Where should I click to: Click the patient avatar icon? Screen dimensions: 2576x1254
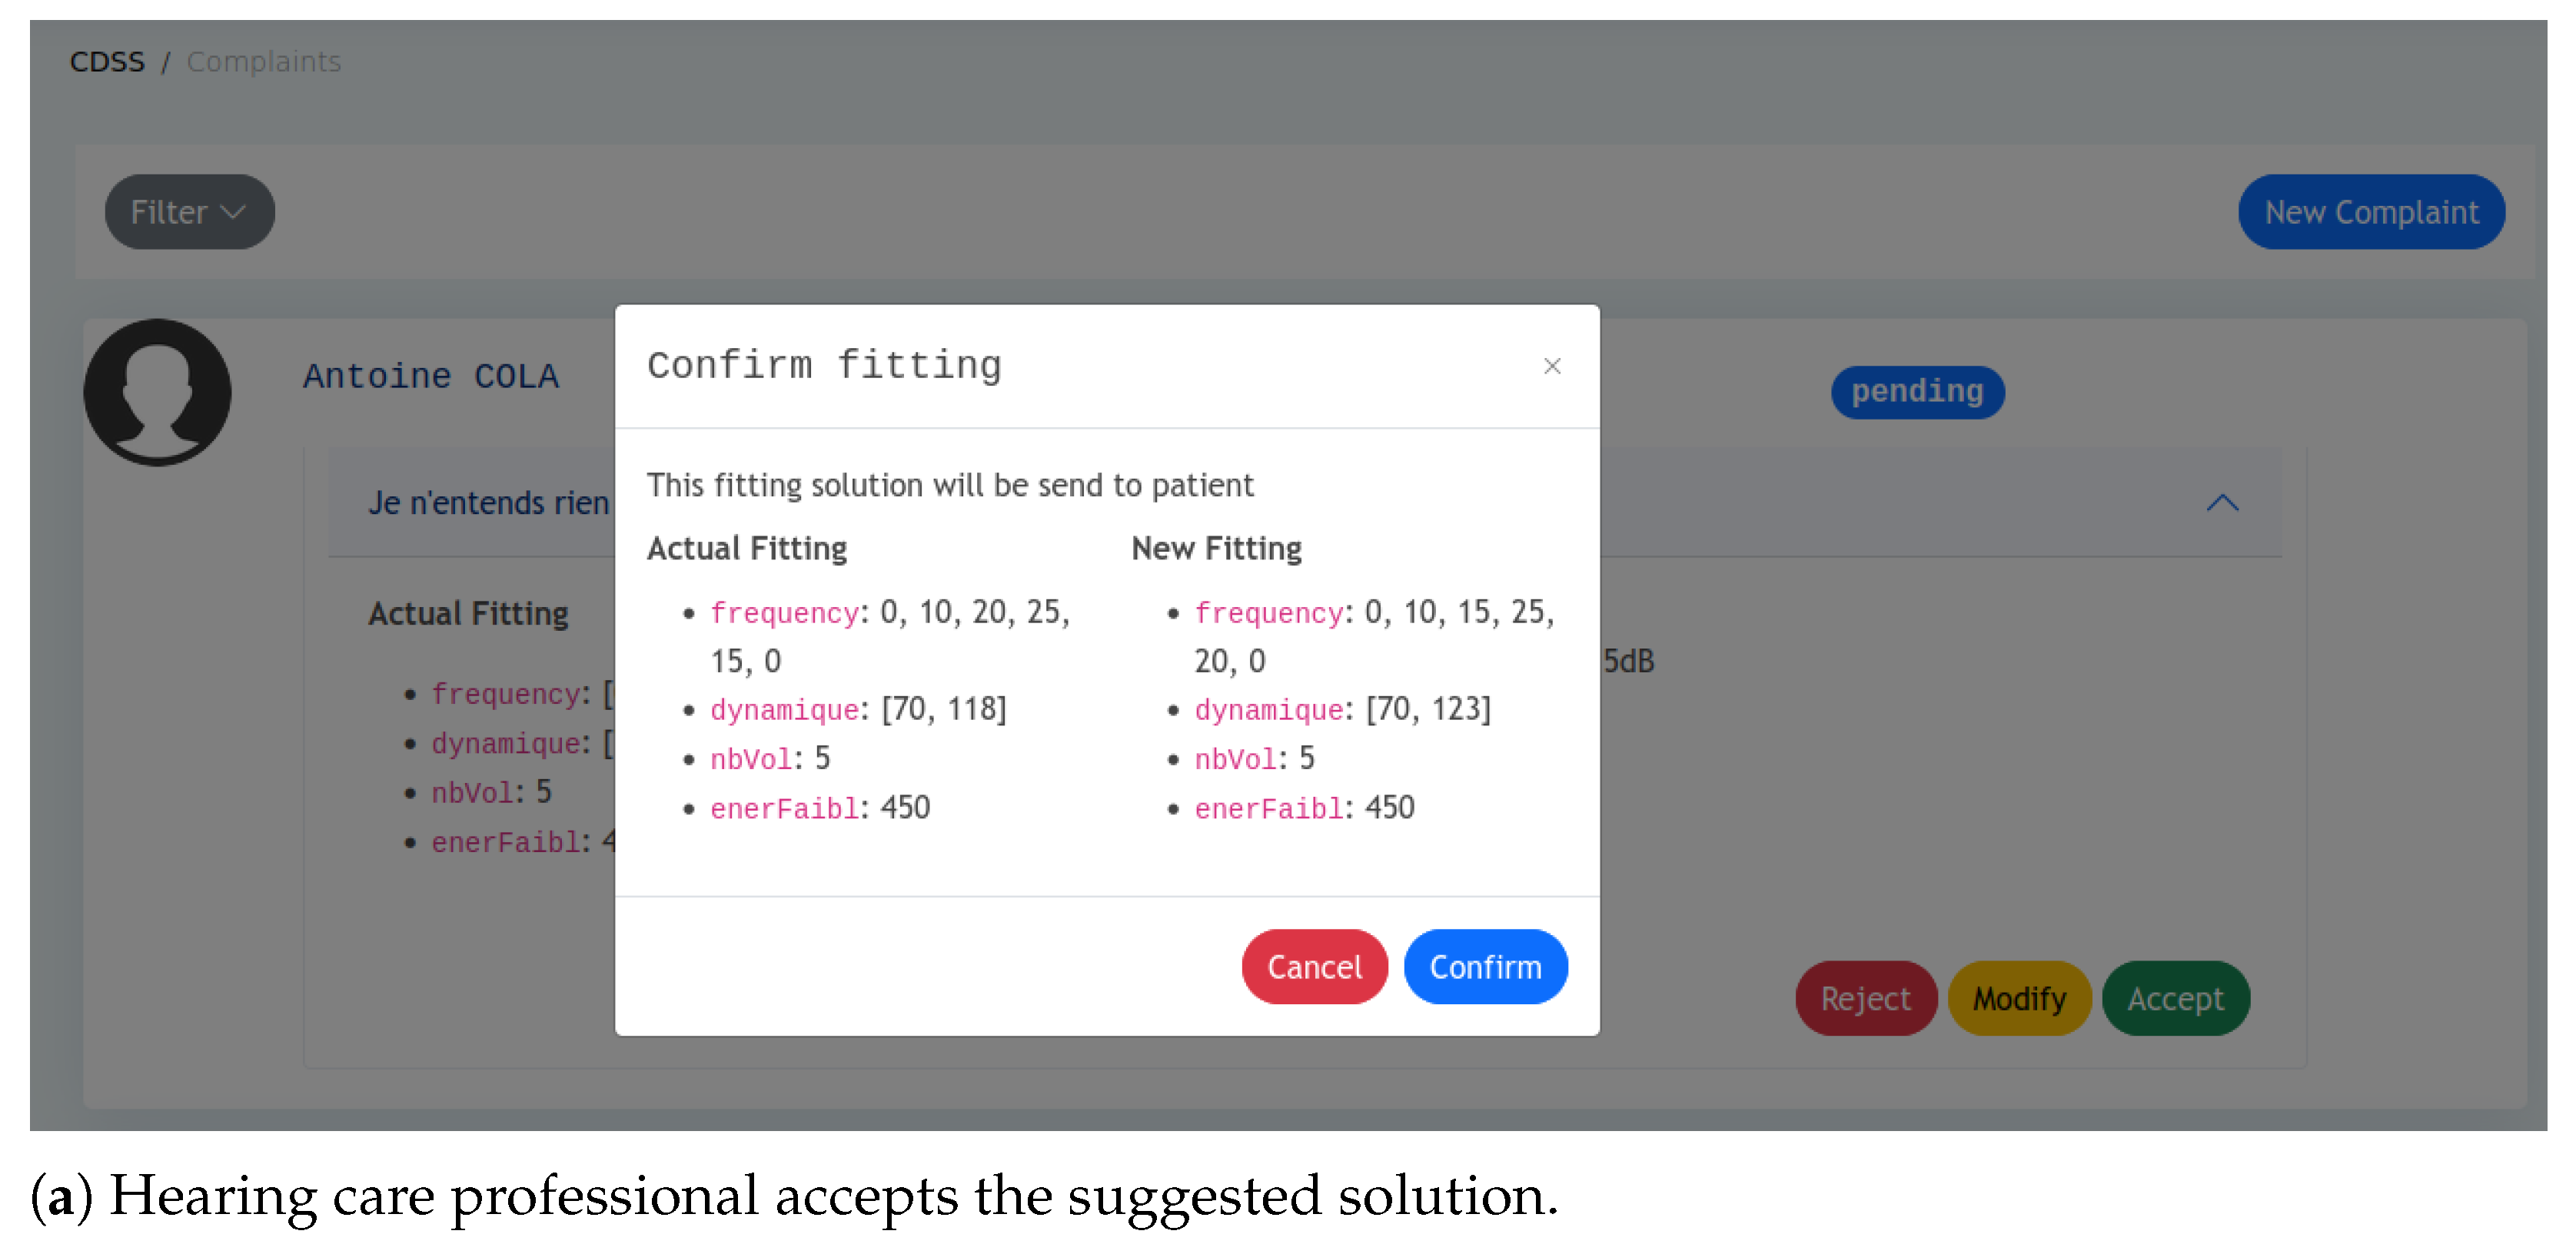point(157,392)
